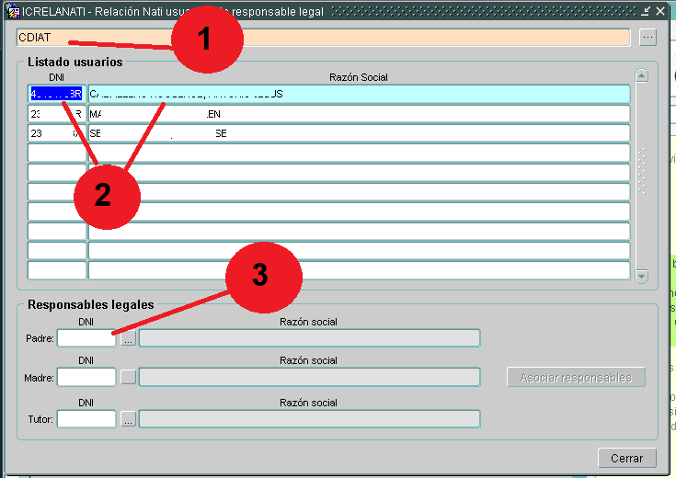Click the scroll down arrow of user list
The width and height of the screenshot is (676, 478).
(x=642, y=275)
